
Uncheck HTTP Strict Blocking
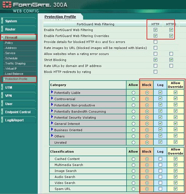tap(155, 60)
